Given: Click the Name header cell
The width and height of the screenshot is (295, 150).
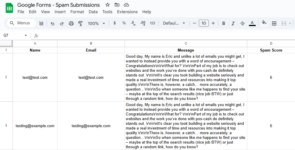Looking at the screenshot, I should 35,50.
